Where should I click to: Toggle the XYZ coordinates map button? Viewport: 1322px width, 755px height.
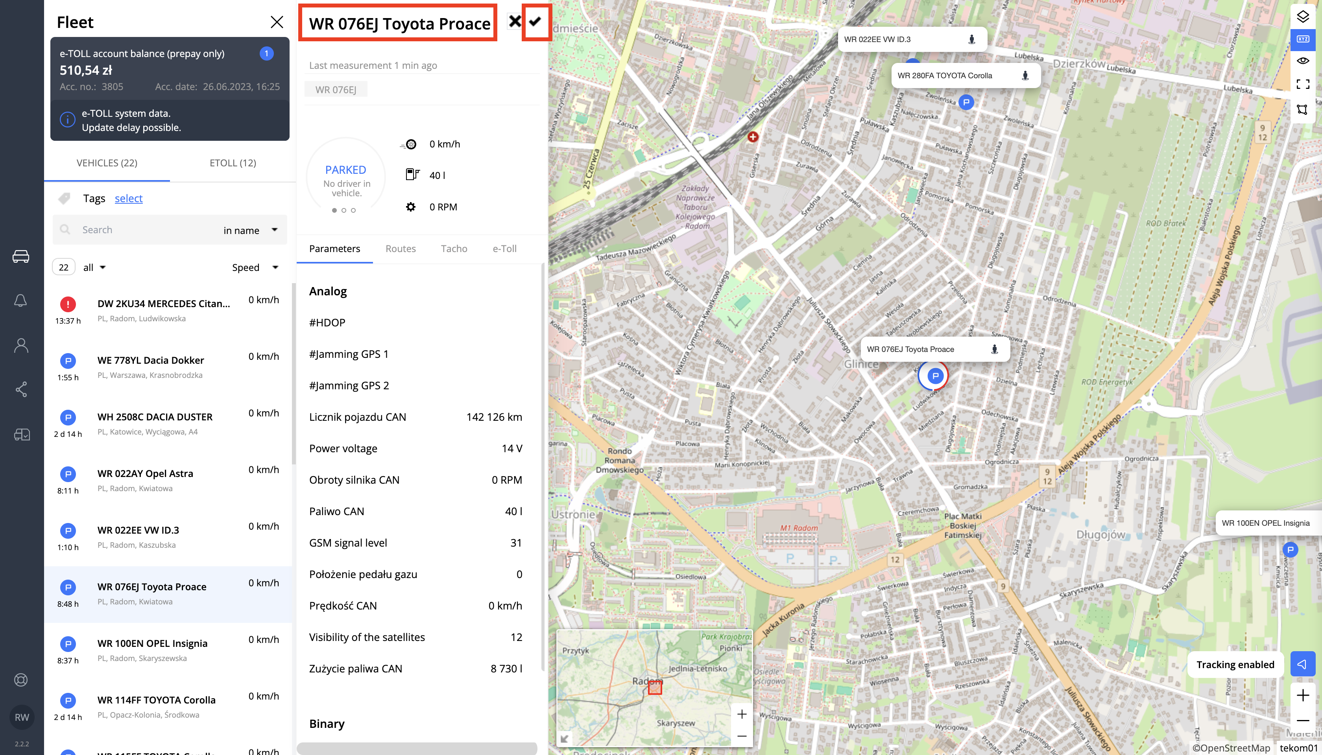[1303, 39]
